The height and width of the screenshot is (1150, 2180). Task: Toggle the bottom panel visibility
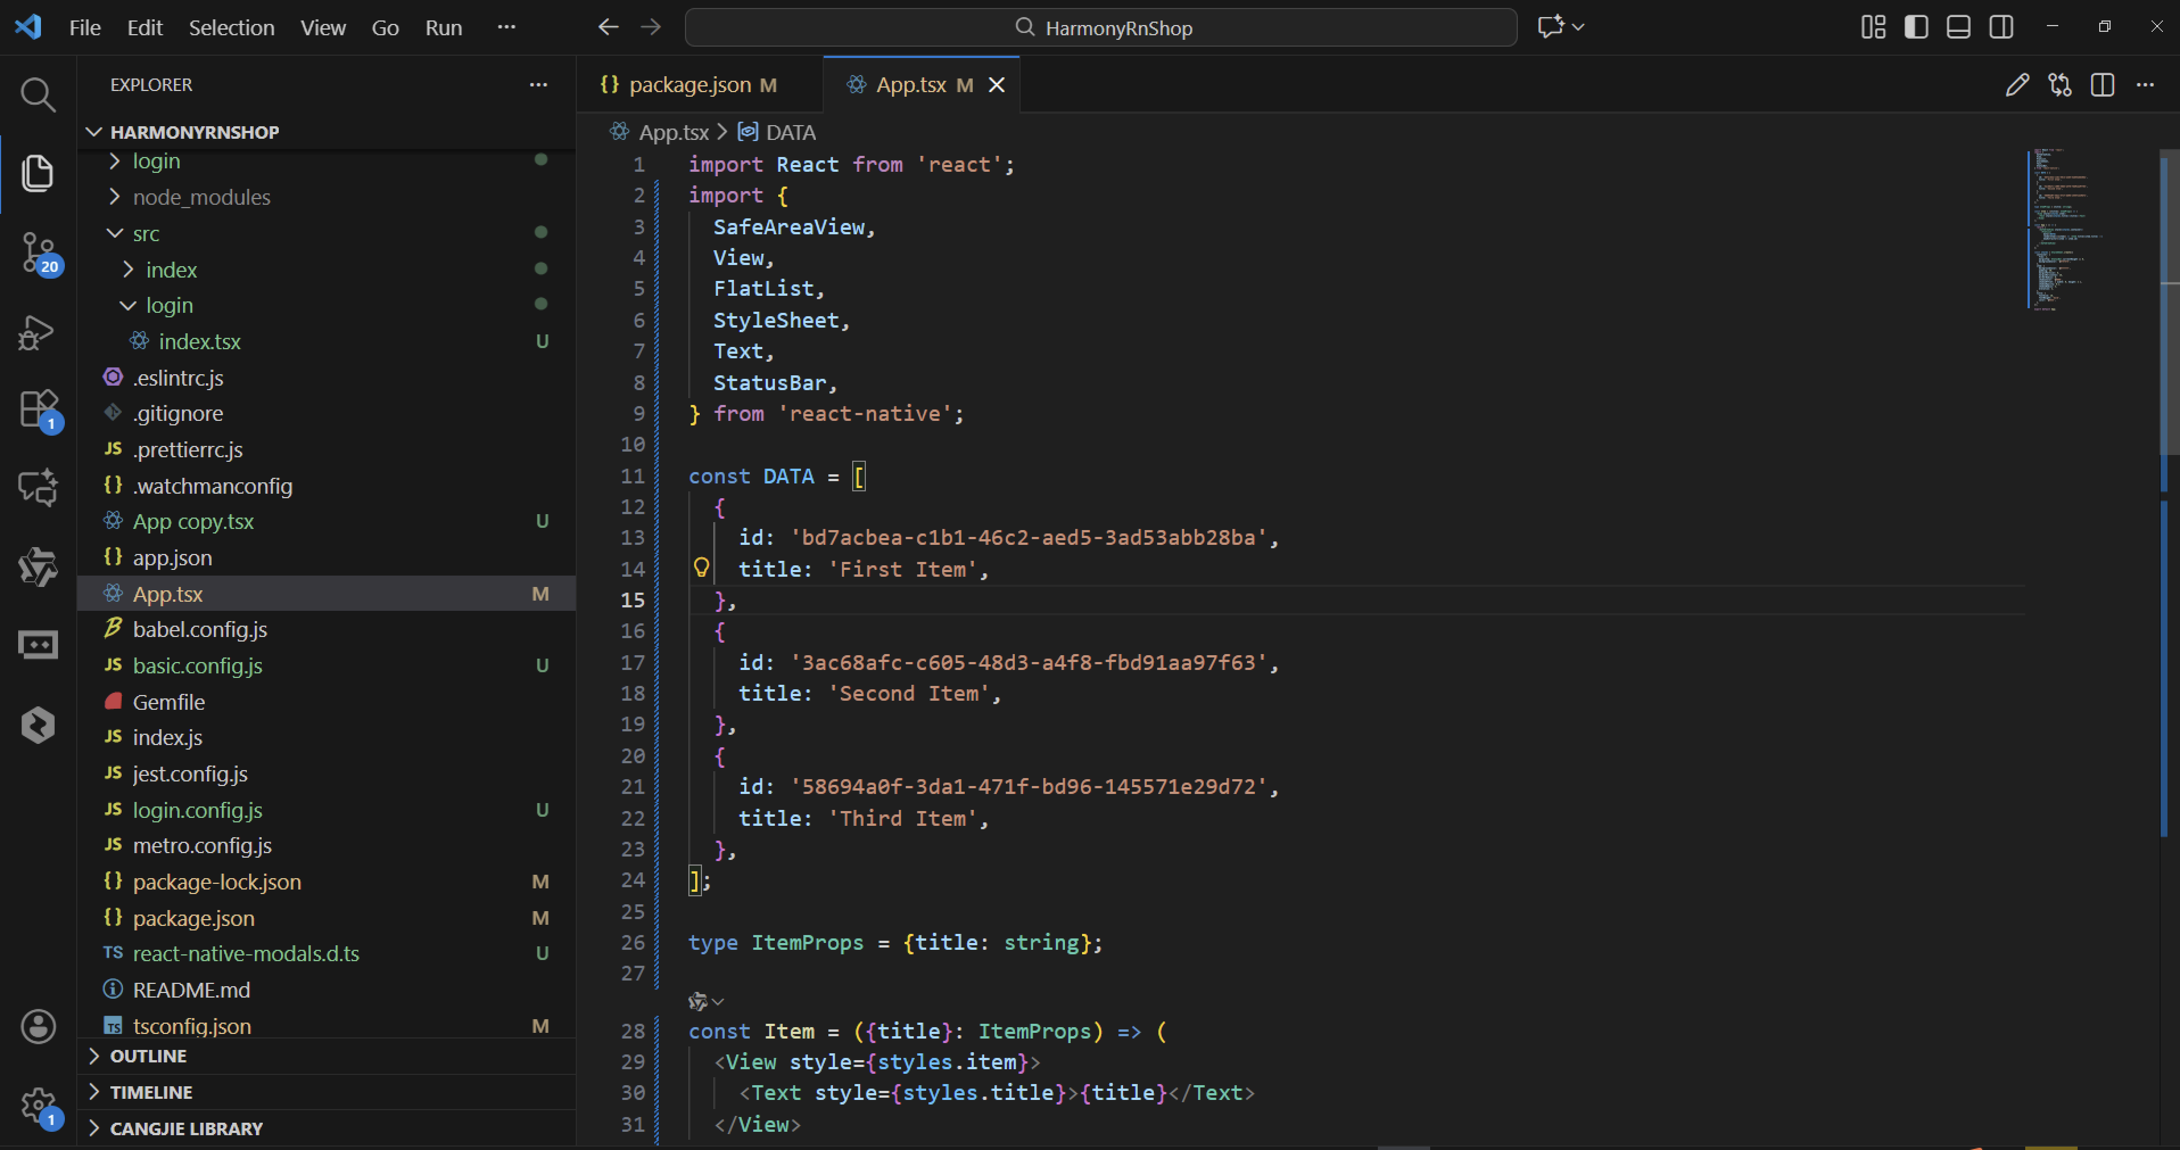click(x=1958, y=27)
